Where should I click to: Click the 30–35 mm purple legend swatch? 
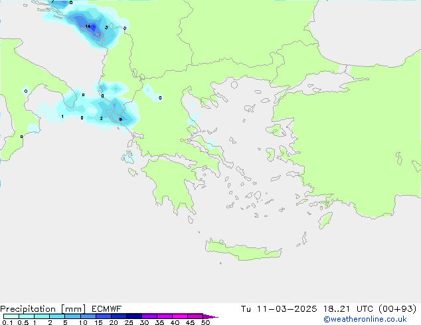tap(149, 316)
